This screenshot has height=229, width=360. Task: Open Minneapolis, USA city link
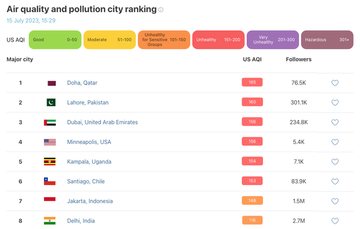pos(89,142)
